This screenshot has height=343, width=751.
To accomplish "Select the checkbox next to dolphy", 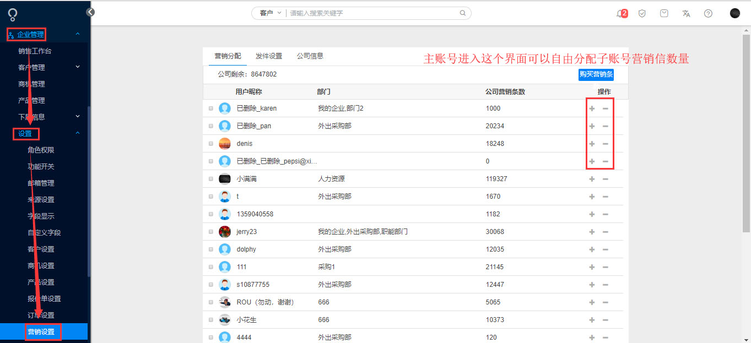I will click(x=210, y=249).
